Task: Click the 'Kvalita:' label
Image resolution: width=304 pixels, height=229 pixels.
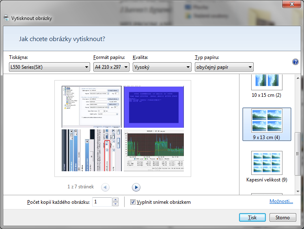Action: 140,57
